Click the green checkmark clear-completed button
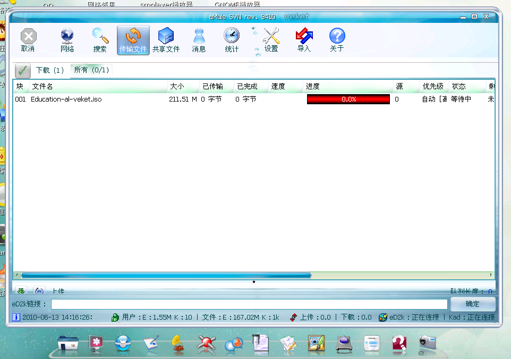Viewport: 511px width, 359px height. click(23, 71)
